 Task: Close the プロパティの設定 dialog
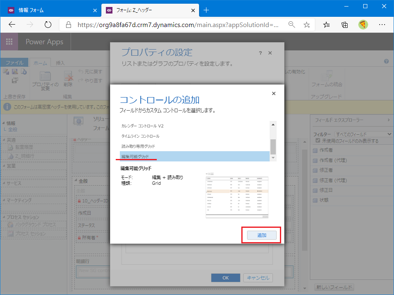coord(270,53)
